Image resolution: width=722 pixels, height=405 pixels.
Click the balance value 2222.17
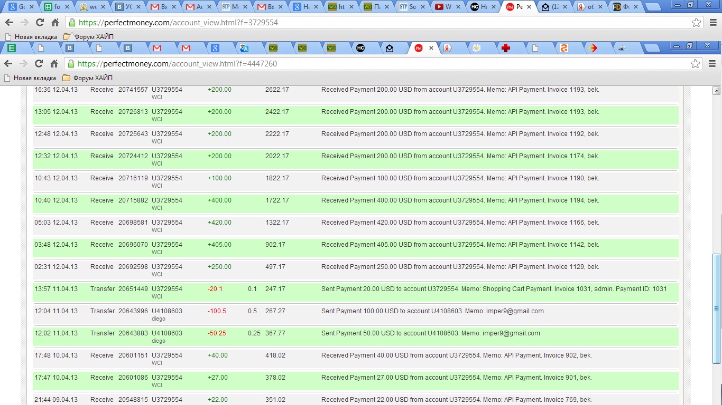click(277, 134)
